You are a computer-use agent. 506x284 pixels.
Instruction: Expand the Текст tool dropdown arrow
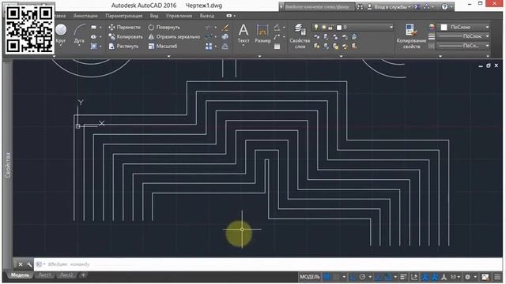click(244, 46)
